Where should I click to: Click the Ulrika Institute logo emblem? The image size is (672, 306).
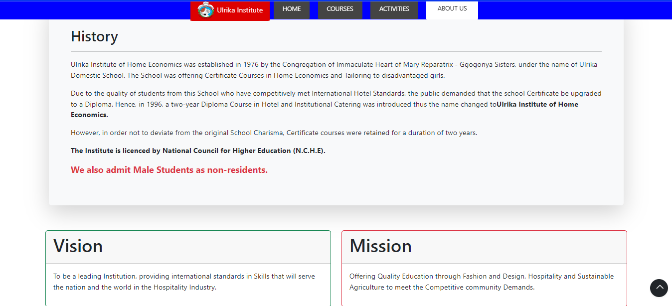(205, 10)
